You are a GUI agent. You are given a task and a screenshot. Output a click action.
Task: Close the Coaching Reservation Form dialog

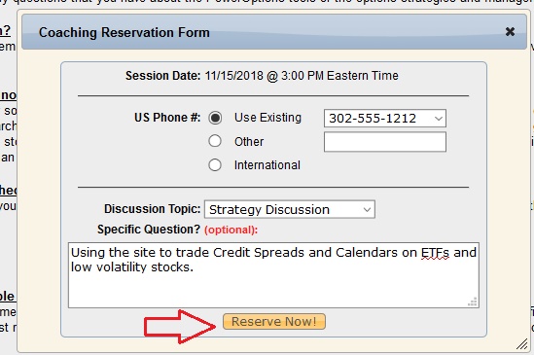pyautogui.click(x=510, y=32)
